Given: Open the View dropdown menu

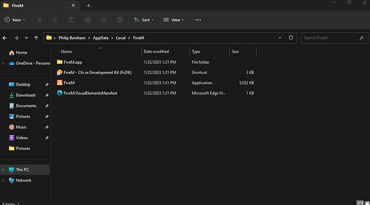Looking at the screenshot, I should (174, 20).
